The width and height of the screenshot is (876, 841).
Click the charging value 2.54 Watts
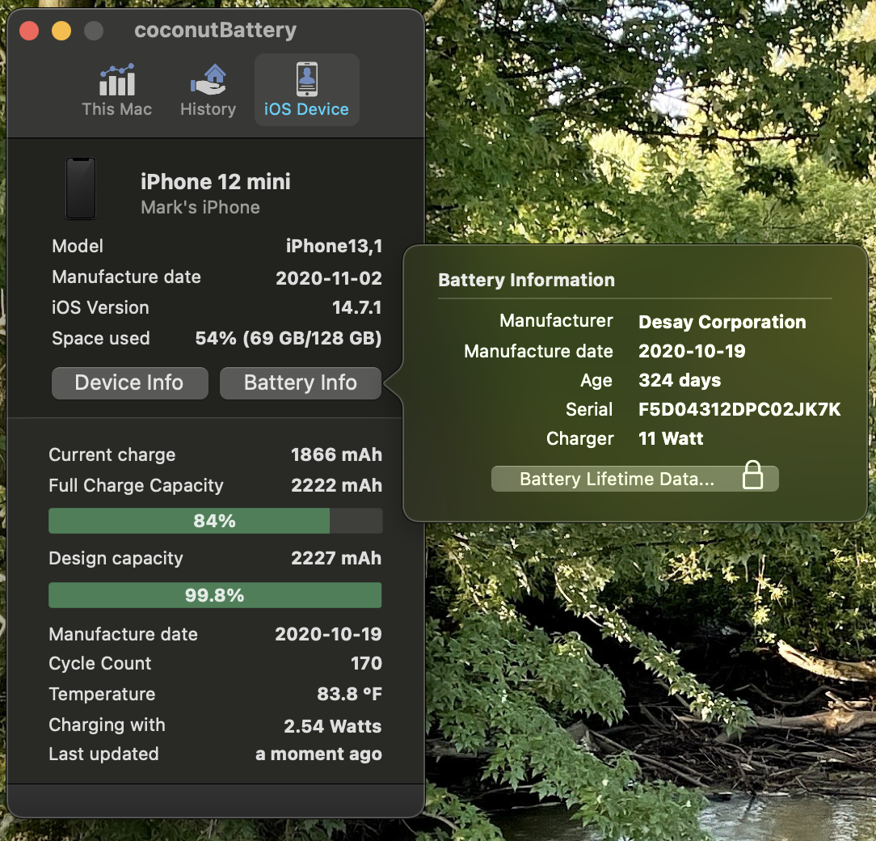(x=333, y=726)
